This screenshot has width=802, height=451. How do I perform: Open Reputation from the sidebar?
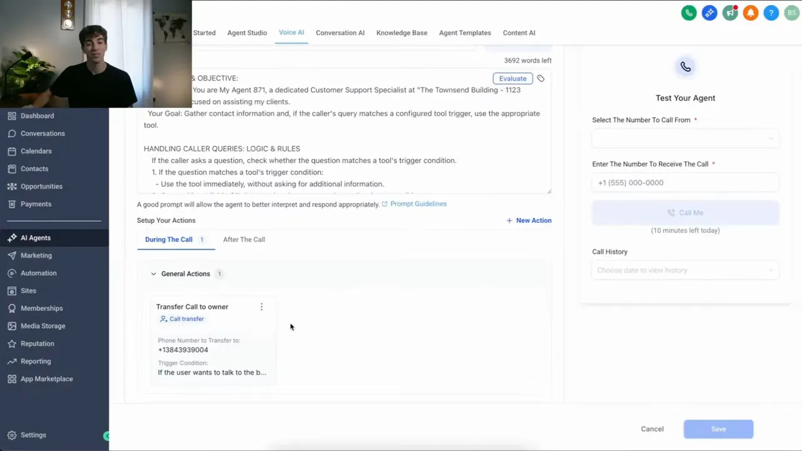[x=37, y=343]
